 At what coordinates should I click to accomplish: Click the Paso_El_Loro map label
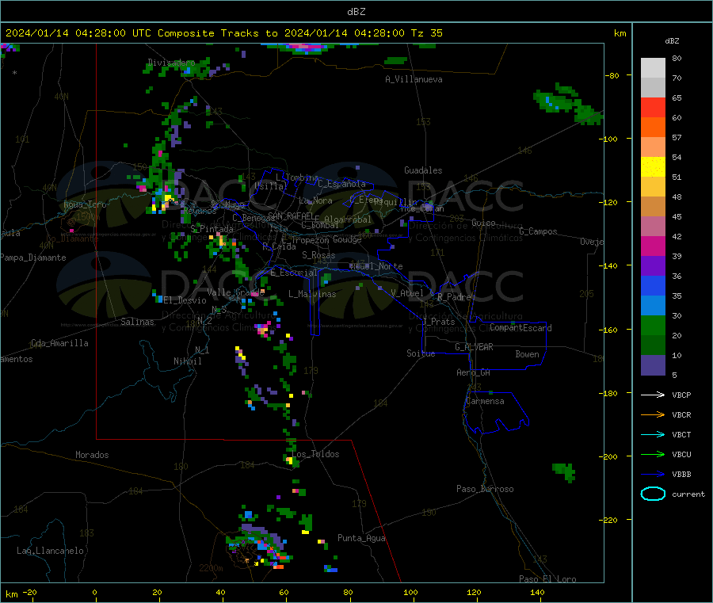coord(547,579)
